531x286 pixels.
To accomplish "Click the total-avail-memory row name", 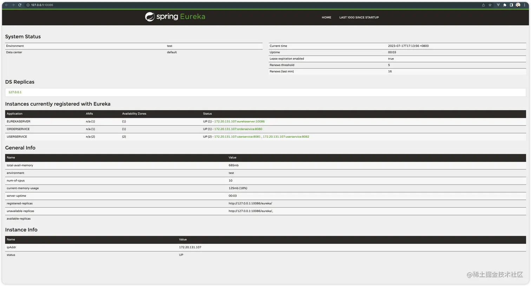I will point(20,165).
